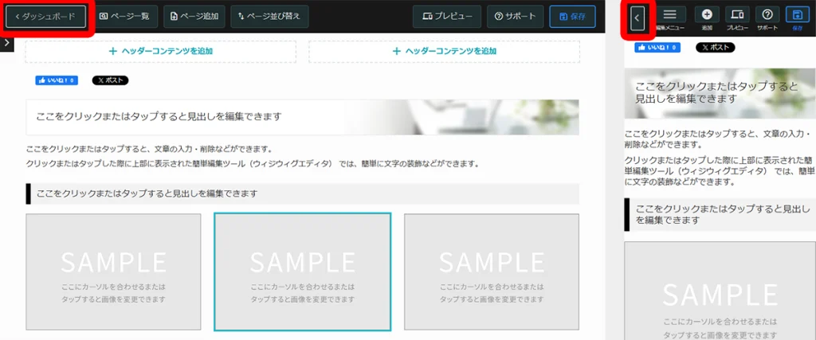Tap the mobile プレビュー device icon
This screenshot has height=340, width=816.
coord(737,15)
